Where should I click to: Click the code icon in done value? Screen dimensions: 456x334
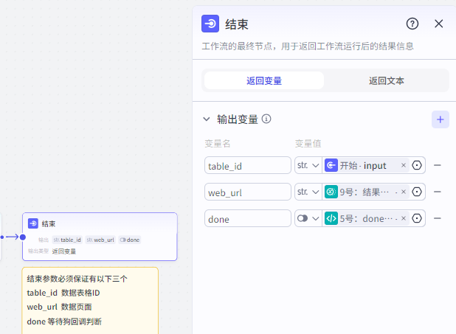click(331, 218)
